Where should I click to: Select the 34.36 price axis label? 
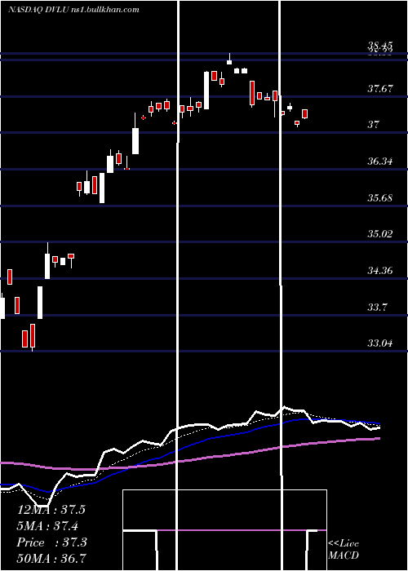click(380, 271)
